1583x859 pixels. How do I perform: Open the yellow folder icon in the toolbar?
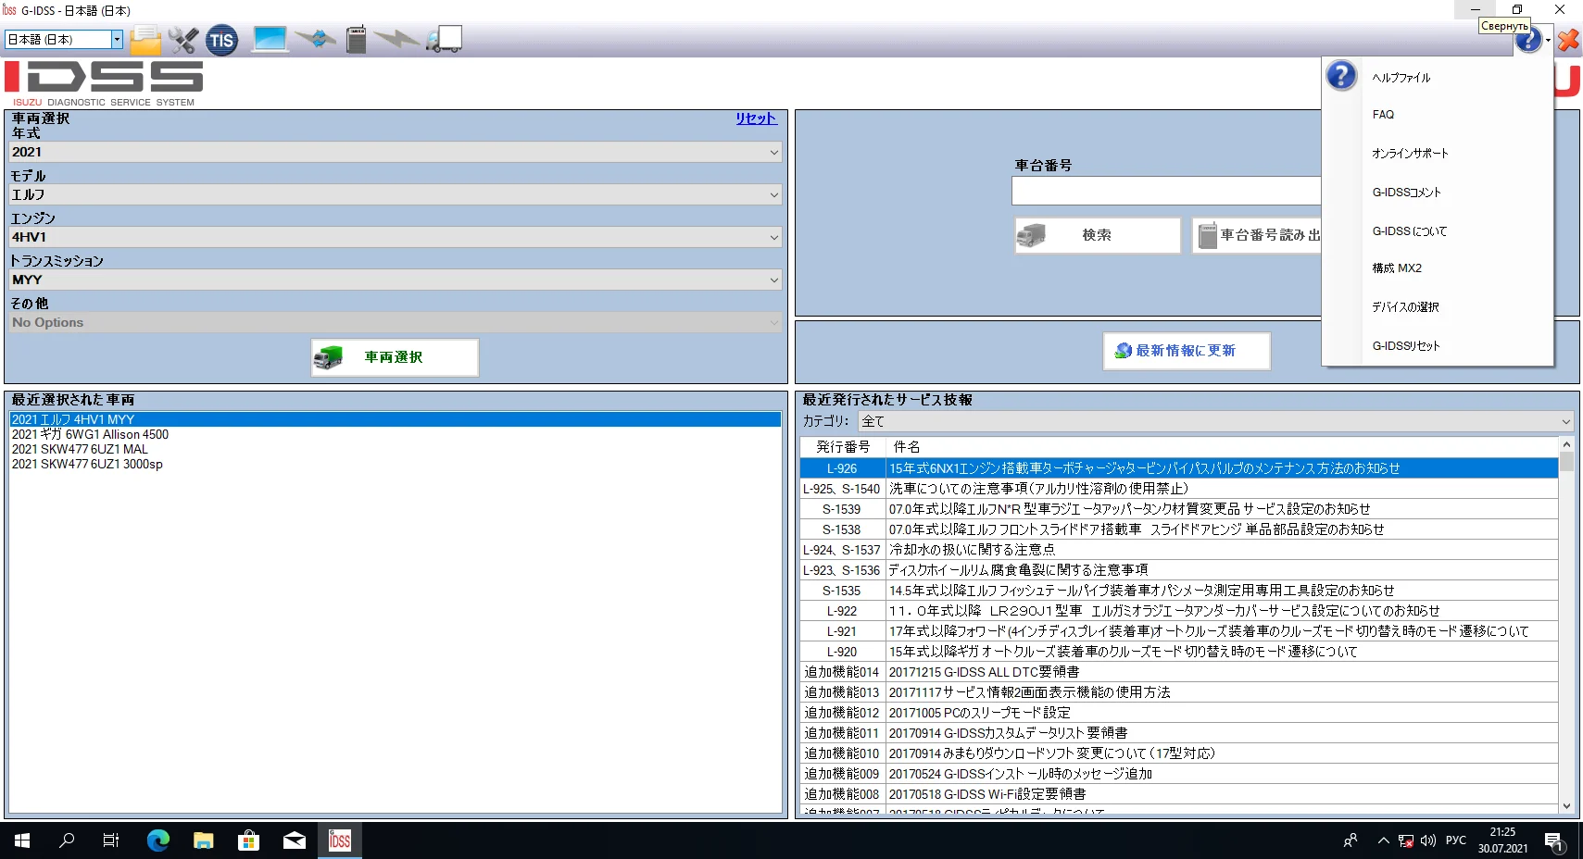[x=145, y=40]
